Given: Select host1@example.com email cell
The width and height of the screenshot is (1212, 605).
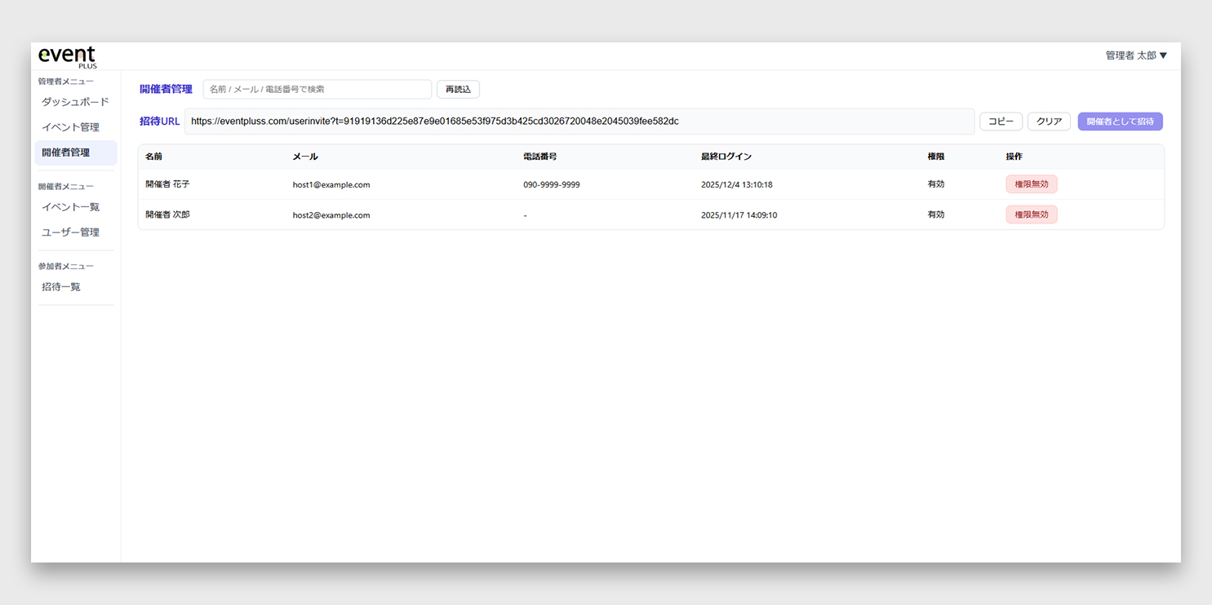Looking at the screenshot, I should (x=331, y=185).
